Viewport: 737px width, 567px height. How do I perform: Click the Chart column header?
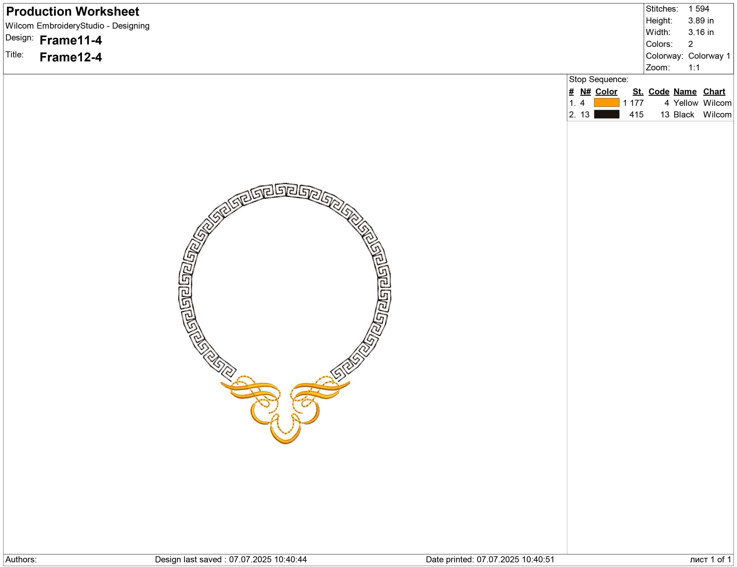pyautogui.click(x=714, y=92)
